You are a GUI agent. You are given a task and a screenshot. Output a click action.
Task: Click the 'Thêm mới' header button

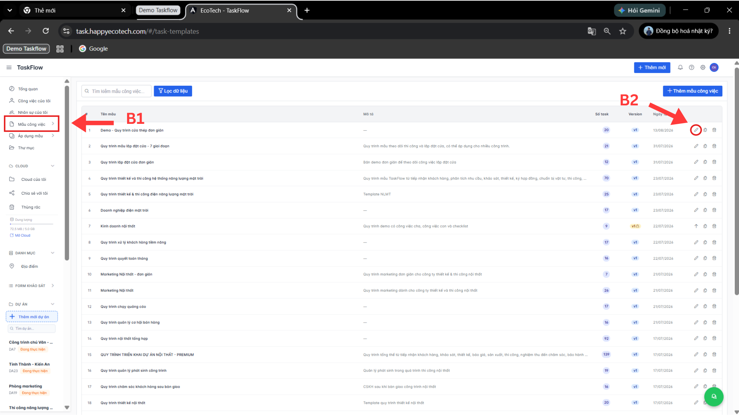point(652,67)
